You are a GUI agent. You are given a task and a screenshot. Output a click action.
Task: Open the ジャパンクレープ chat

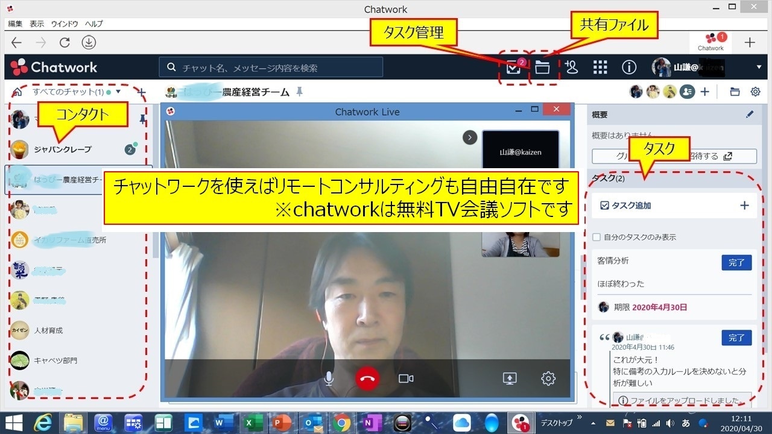[x=78, y=149]
